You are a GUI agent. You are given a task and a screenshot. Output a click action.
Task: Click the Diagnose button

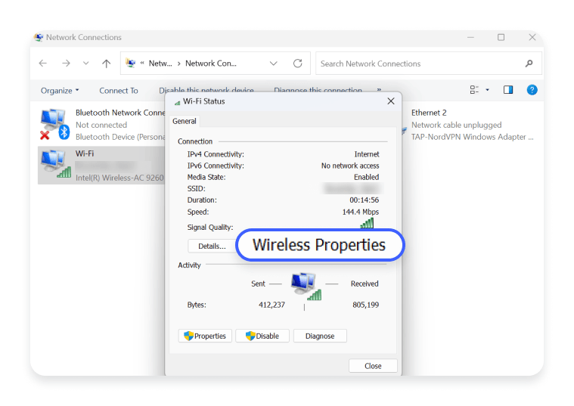pos(319,336)
